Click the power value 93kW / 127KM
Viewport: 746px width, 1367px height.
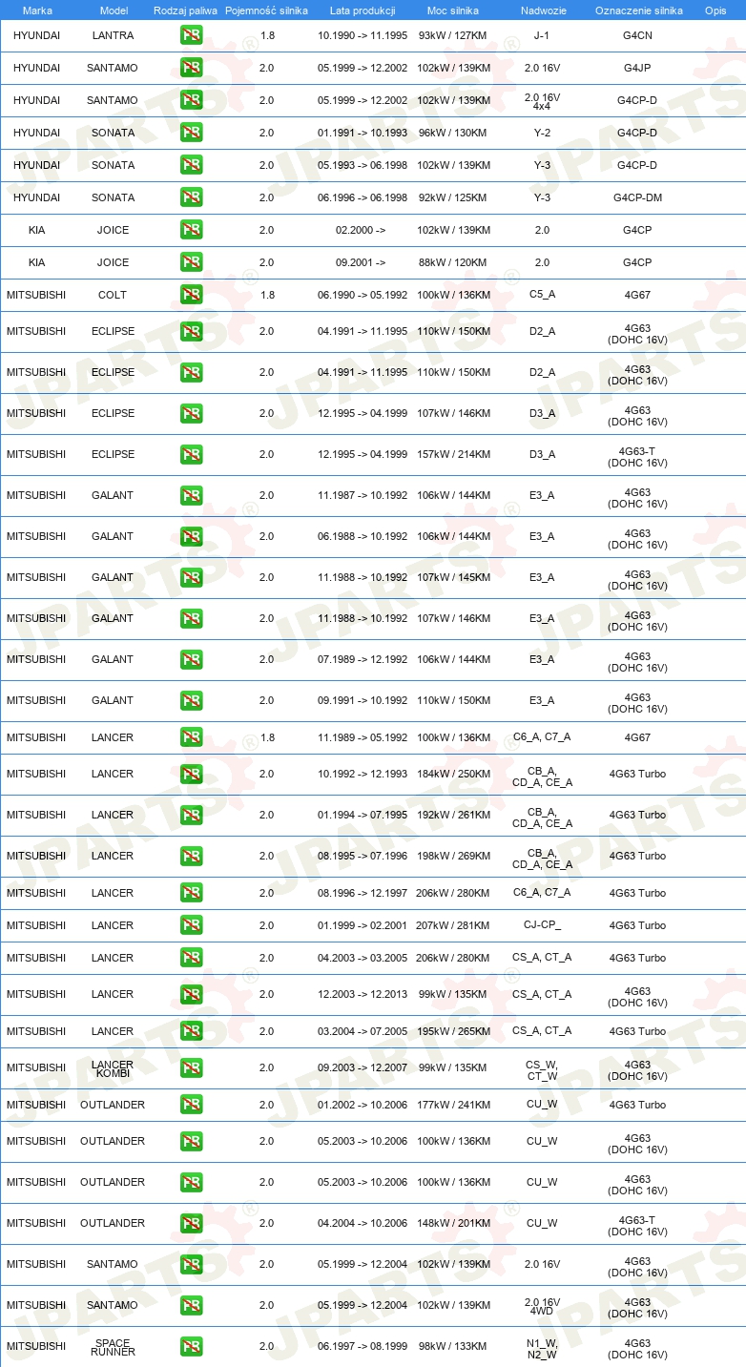click(x=454, y=35)
